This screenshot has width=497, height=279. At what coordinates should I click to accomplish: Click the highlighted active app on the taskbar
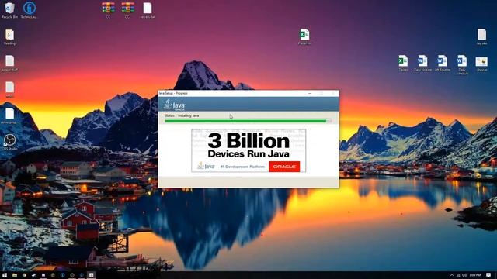[92, 275]
